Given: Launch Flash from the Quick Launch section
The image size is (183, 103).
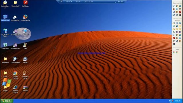Looking at the screenshot, I should [x=180, y=12].
